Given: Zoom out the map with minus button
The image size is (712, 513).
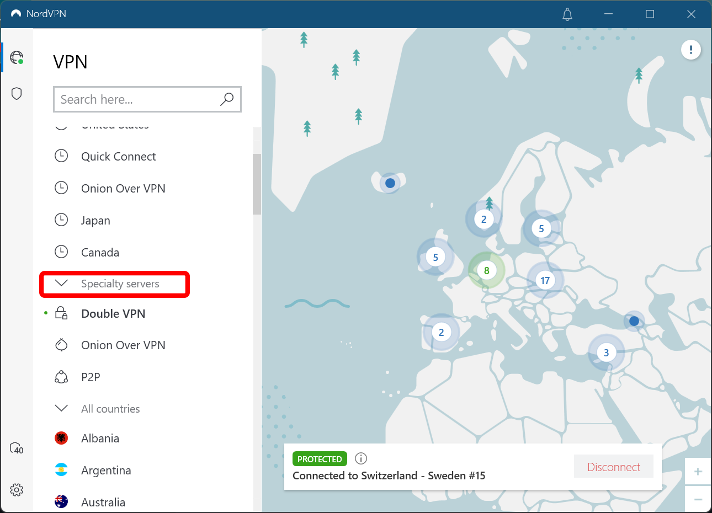Looking at the screenshot, I should [x=698, y=499].
